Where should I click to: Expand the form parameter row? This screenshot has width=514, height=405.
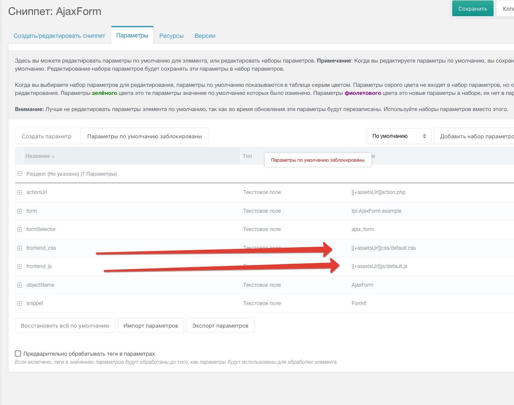click(x=20, y=211)
